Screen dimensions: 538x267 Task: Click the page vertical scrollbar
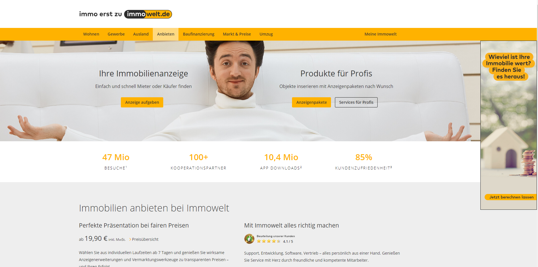coord(537,133)
